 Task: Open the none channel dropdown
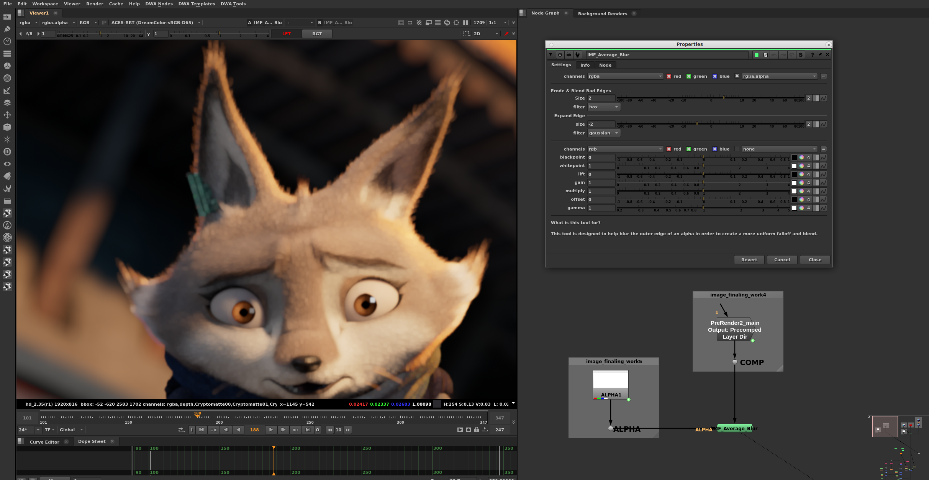[780, 149]
